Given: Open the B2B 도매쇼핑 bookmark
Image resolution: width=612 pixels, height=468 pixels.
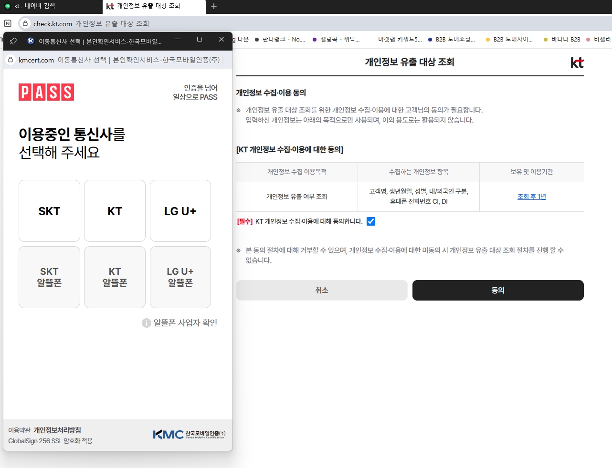Looking at the screenshot, I should (452, 39).
